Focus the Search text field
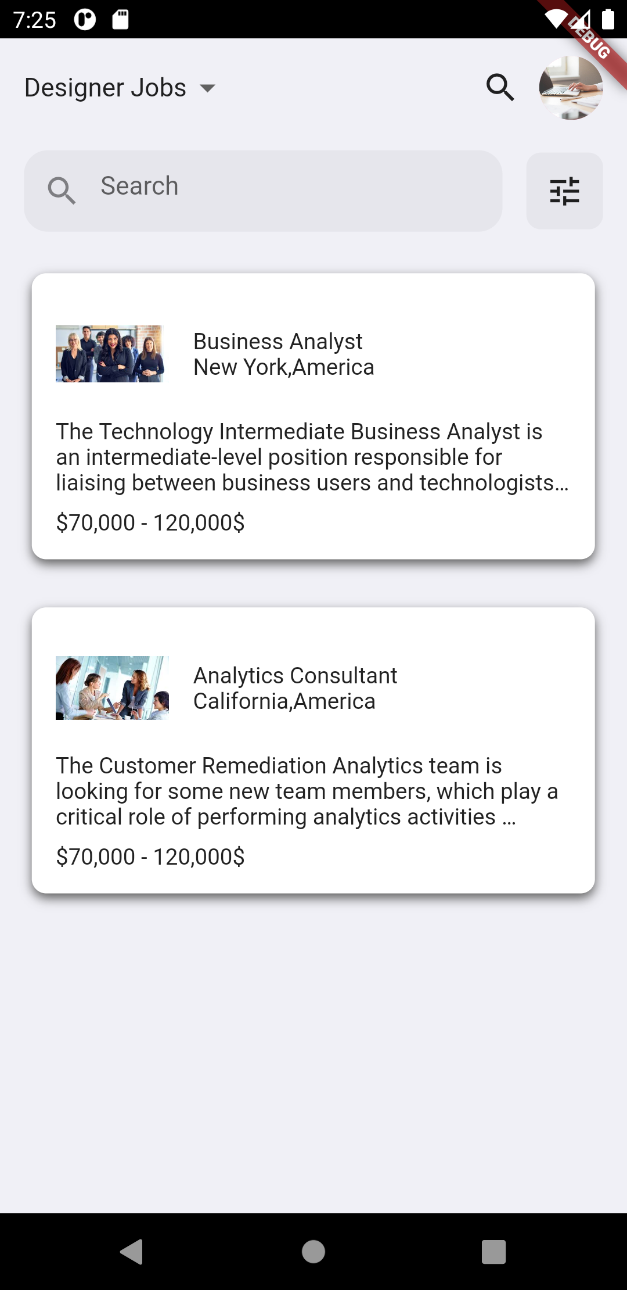This screenshot has height=1290, width=627. pos(263,191)
